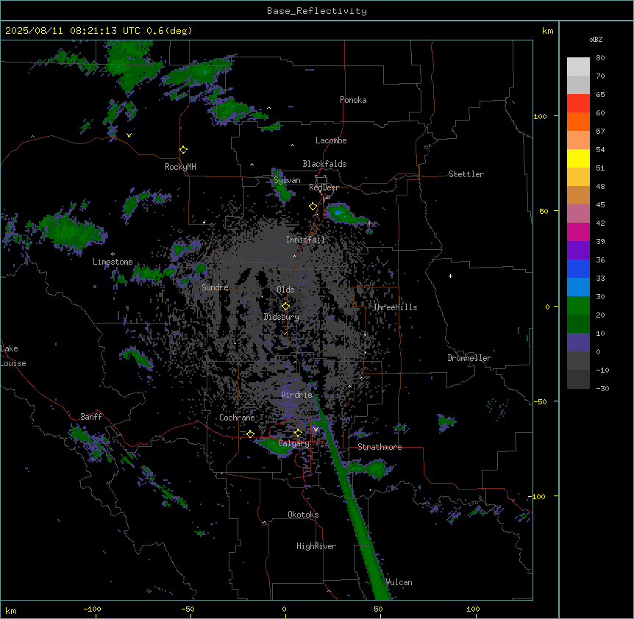Click the km unit label at top right
Screen dimensions: 634x619
[x=548, y=31]
